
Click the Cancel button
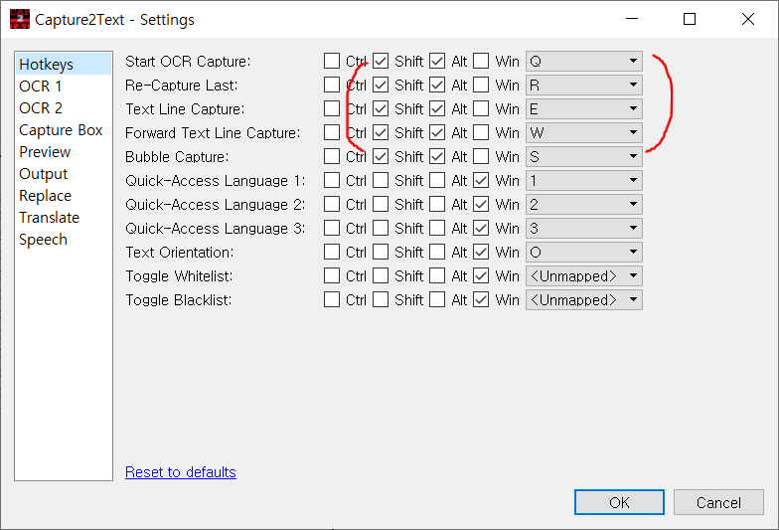(718, 502)
